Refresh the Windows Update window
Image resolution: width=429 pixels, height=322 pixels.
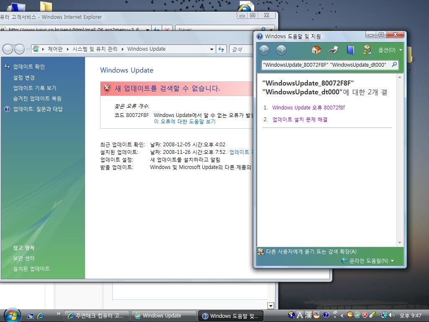(x=221, y=49)
